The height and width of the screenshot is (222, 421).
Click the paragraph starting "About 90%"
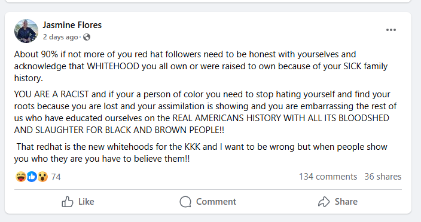coord(201,66)
